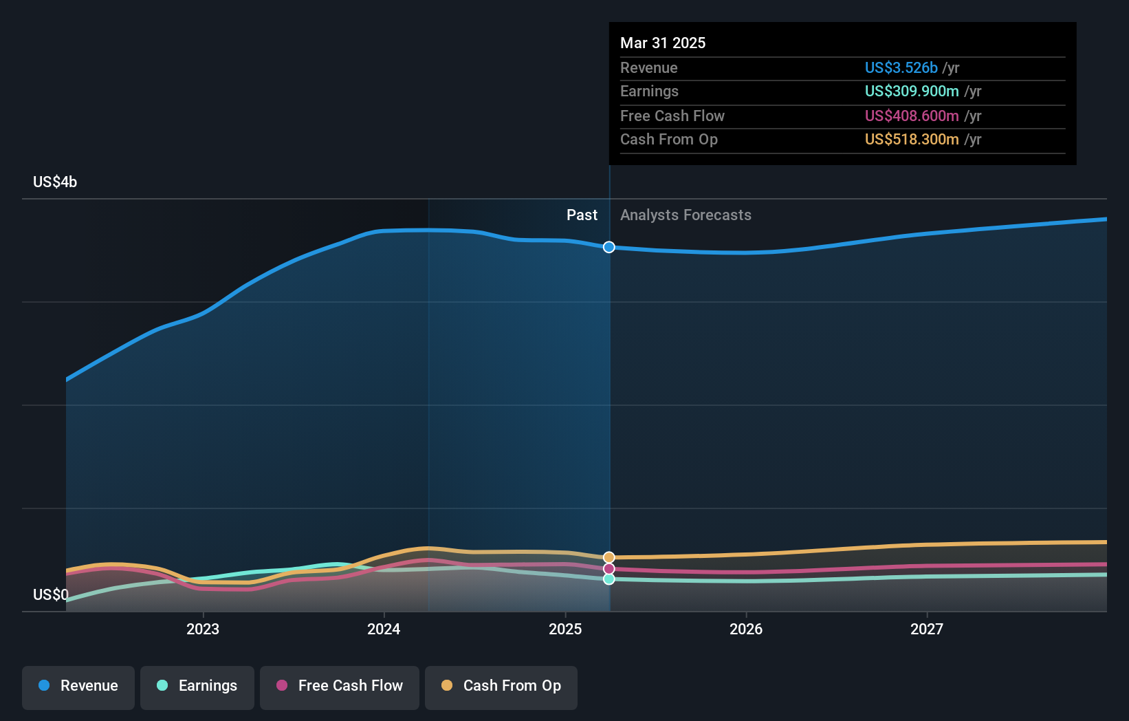Click the 2023 x-axis label
Screen dimensions: 1129x721
(x=203, y=629)
